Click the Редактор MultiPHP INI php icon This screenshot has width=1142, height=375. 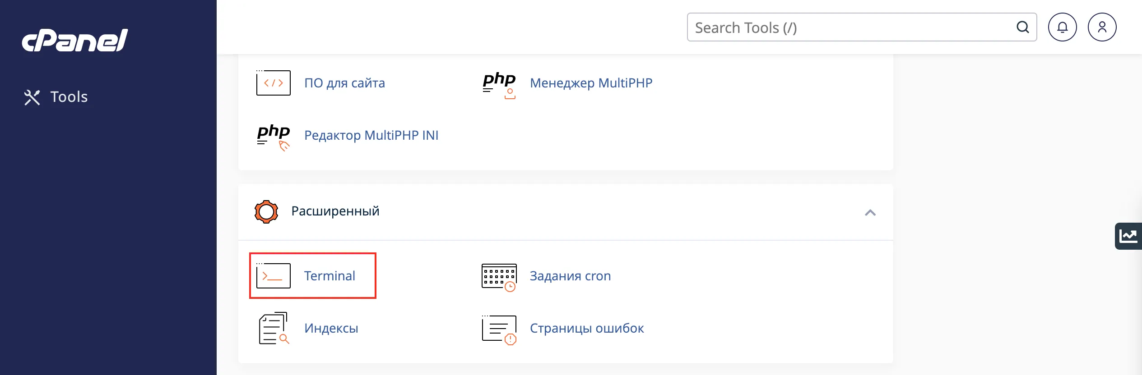[273, 136]
